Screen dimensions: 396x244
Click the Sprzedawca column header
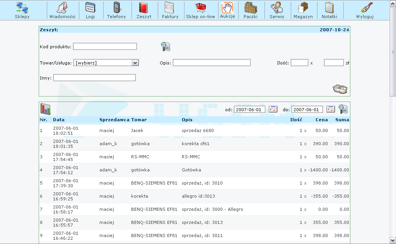tap(114, 120)
